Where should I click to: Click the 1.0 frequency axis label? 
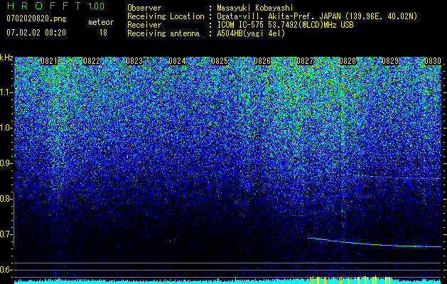[x=6, y=128]
